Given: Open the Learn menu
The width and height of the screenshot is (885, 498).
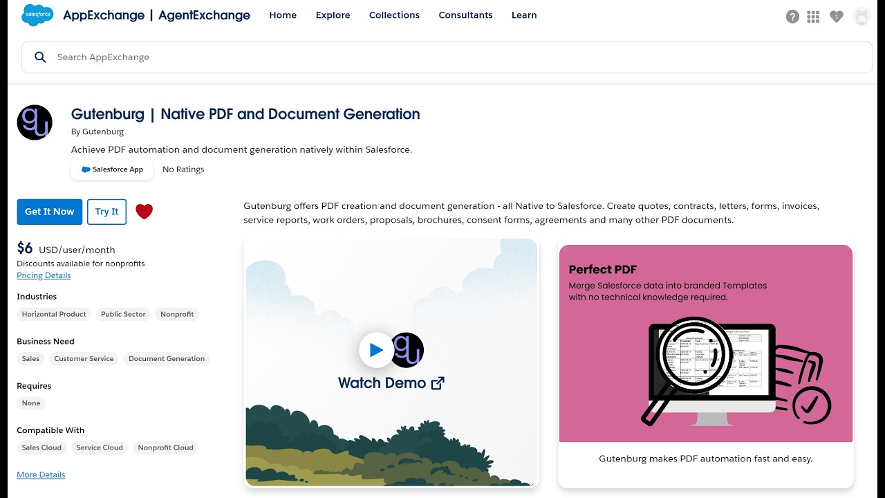Looking at the screenshot, I should [524, 15].
